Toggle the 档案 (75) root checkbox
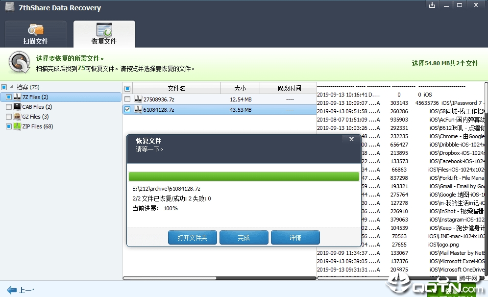This screenshot has height=297, width=488. (4, 87)
